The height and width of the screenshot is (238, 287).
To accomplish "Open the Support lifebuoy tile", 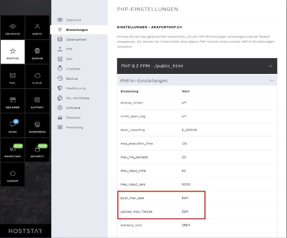I will (37, 101).
